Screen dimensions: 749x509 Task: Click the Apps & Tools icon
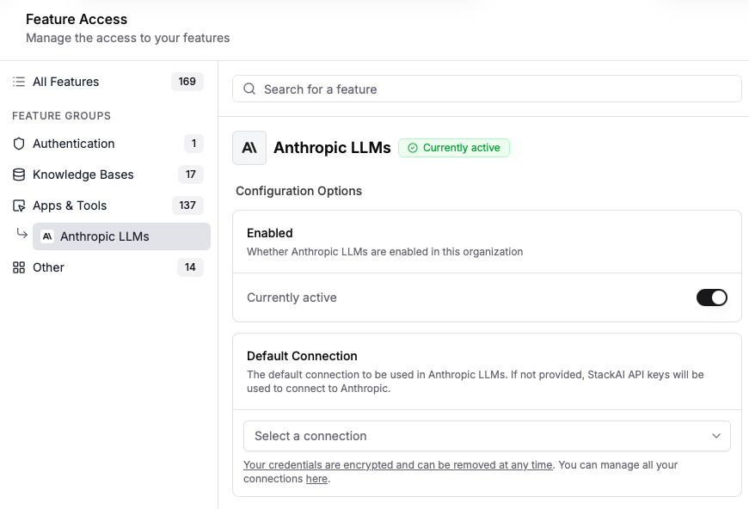coord(19,205)
